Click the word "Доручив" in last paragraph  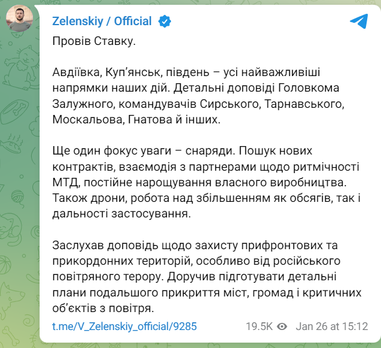pos(190,279)
